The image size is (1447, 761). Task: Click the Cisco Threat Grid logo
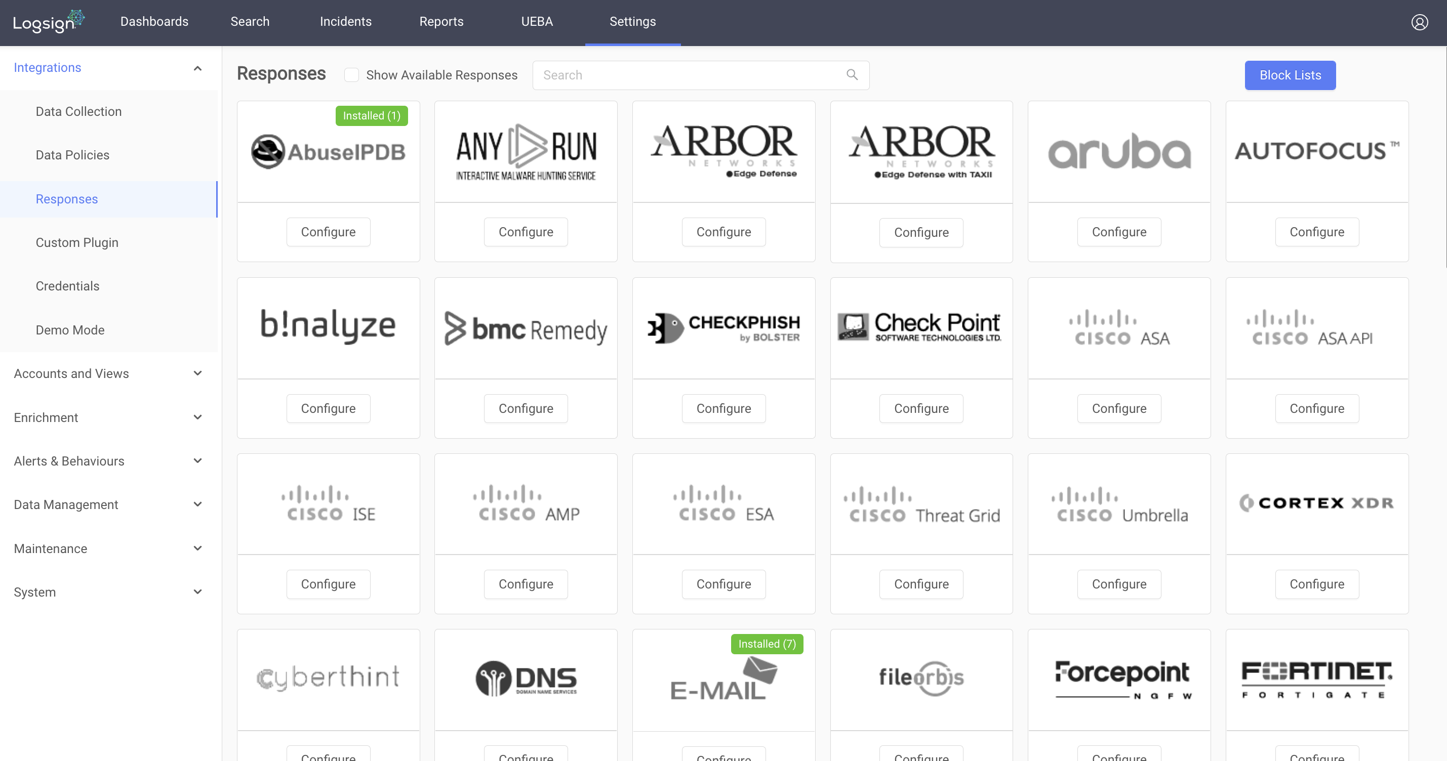point(921,505)
